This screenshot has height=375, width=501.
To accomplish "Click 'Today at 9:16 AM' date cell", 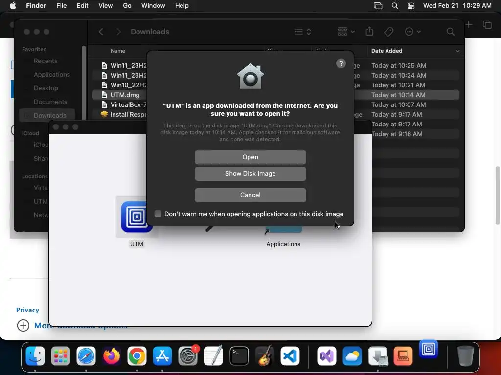I will tap(397, 134).
